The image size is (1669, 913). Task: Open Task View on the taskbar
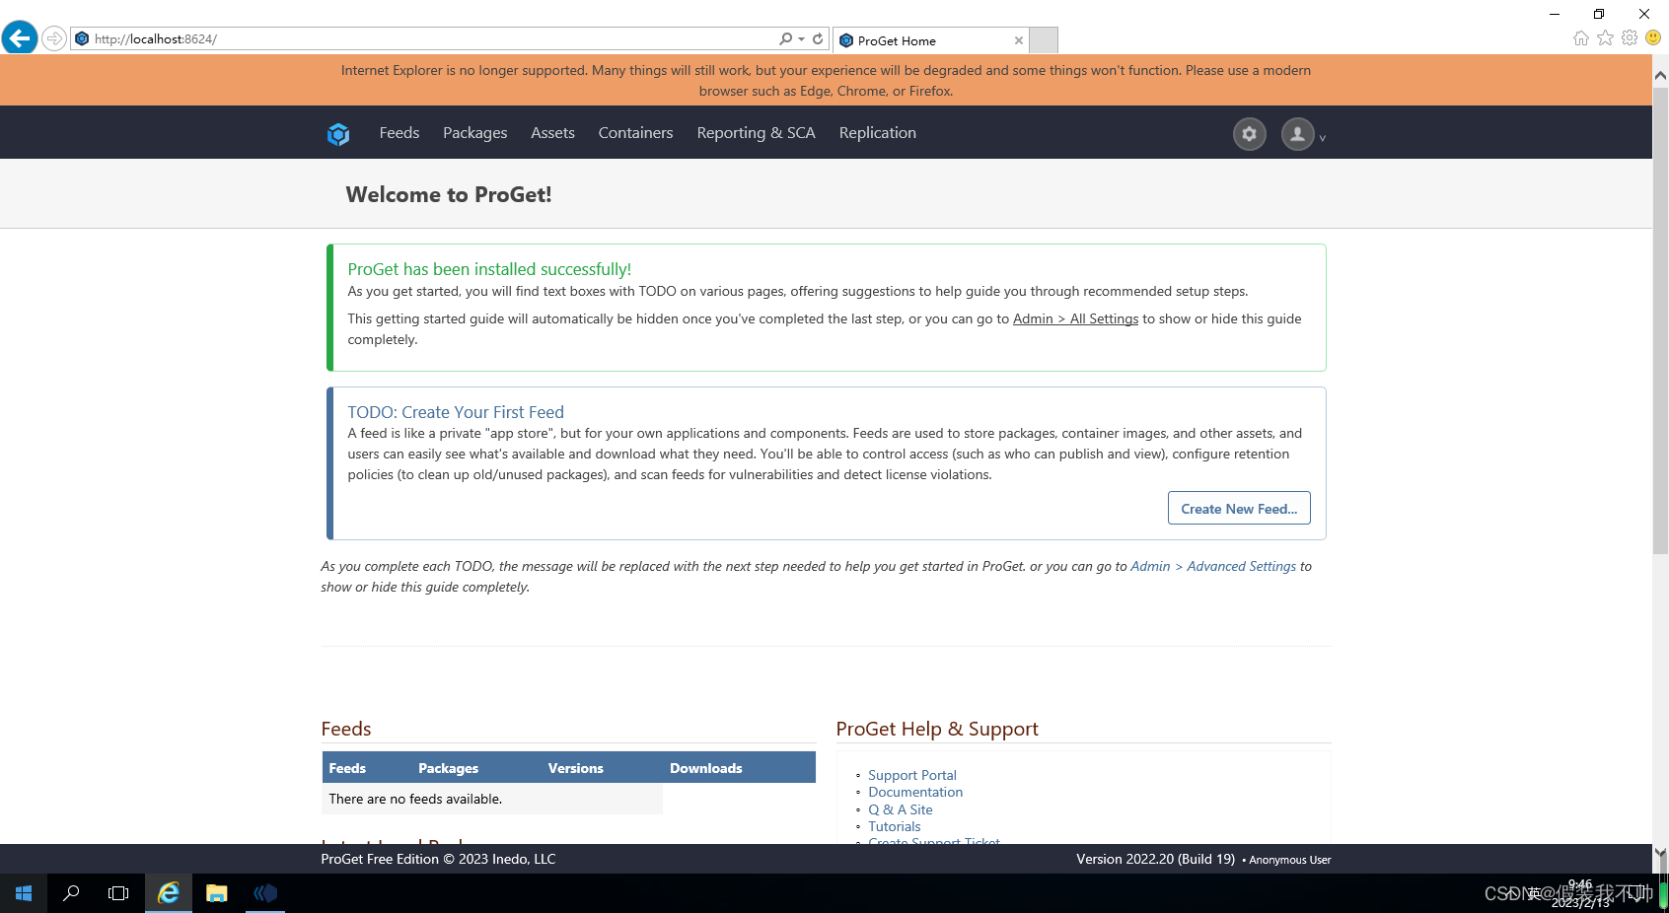[x=118, y=893]
